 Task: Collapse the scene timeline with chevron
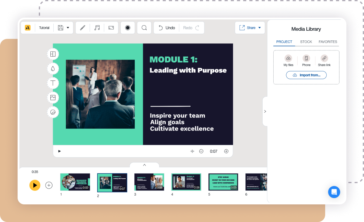144,165
